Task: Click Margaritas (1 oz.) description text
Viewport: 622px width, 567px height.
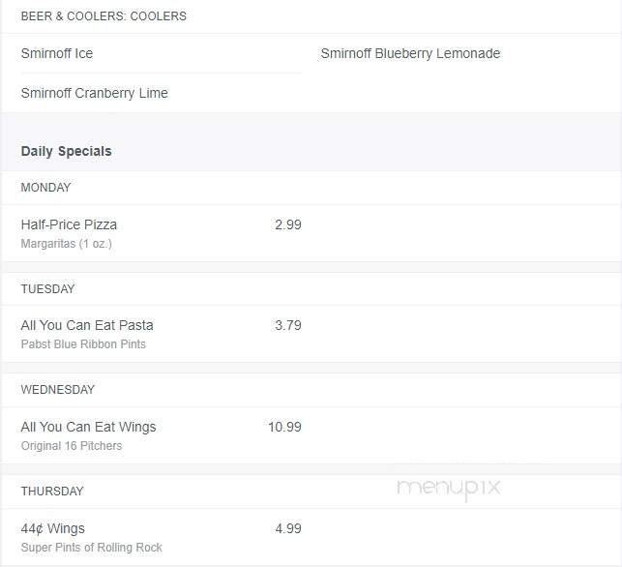Action: 66,243
